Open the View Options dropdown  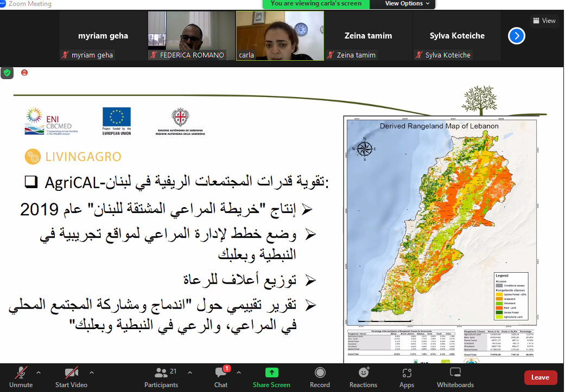pos(407,4)
